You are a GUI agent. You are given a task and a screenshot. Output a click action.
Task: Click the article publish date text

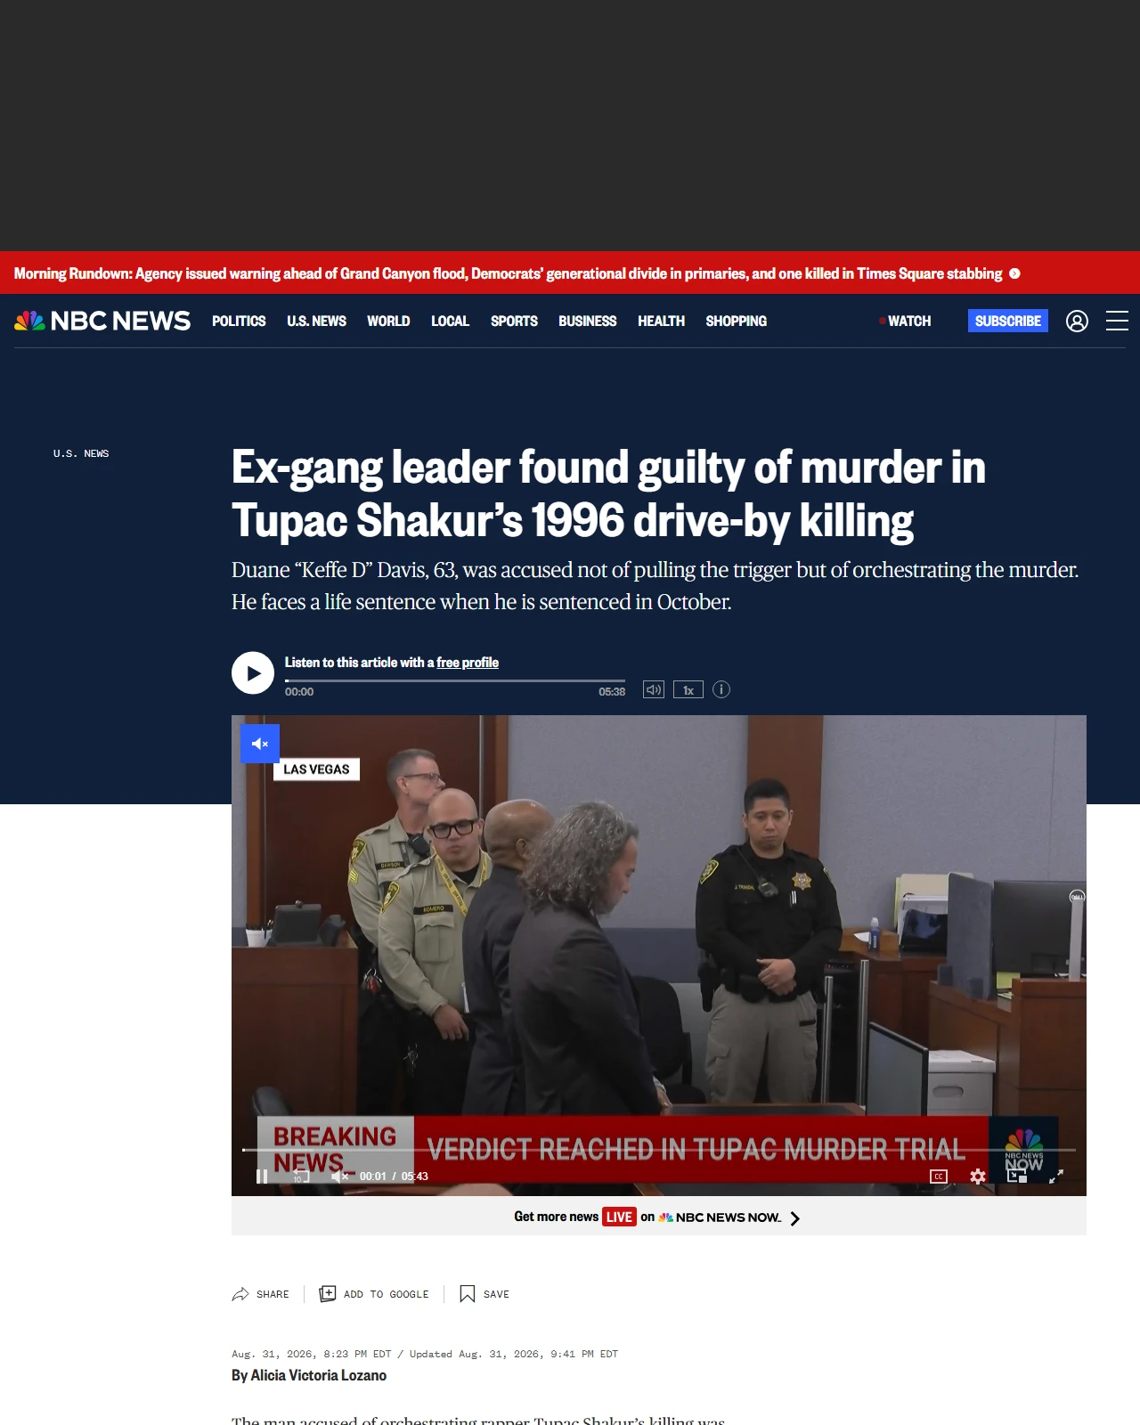(312, 1354)
